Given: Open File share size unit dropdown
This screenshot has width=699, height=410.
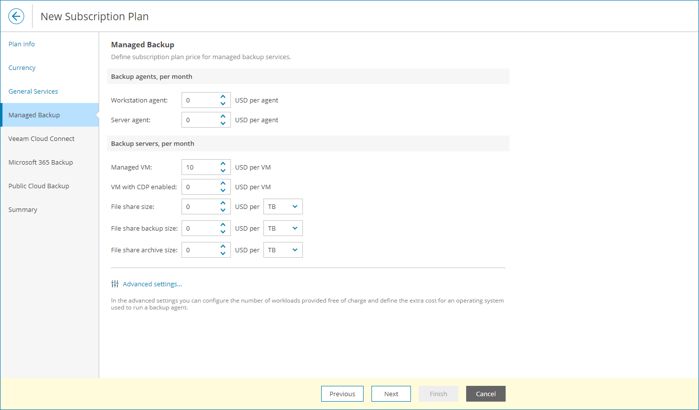Looking at the screenshot, I should [x=283, y=207].
